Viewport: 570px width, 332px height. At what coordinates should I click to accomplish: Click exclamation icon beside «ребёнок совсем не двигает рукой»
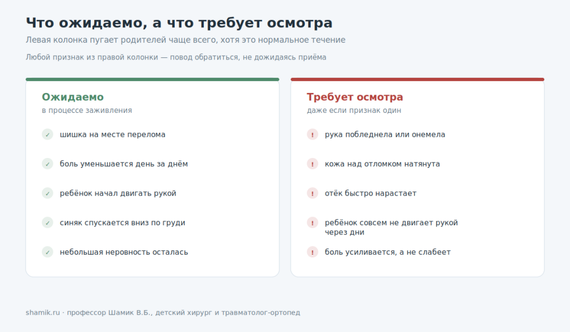[x=312, y=222]
